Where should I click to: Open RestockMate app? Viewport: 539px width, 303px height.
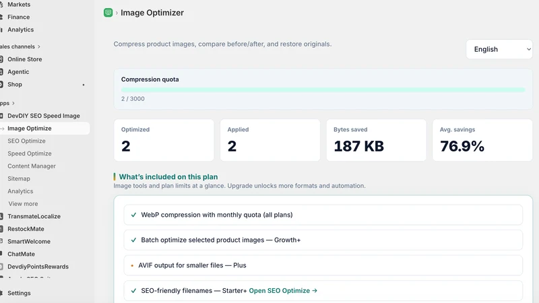(26, 229)
